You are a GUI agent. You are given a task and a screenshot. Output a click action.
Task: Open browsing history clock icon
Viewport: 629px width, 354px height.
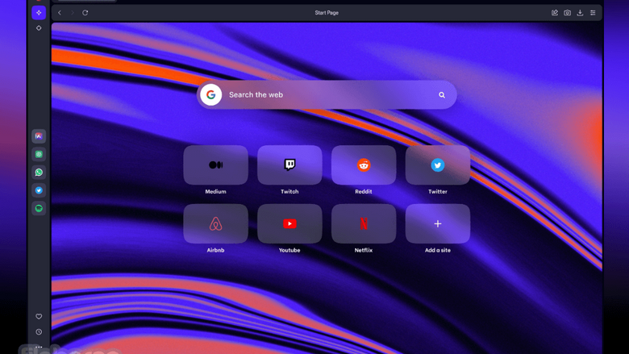[x=39, y=332]
